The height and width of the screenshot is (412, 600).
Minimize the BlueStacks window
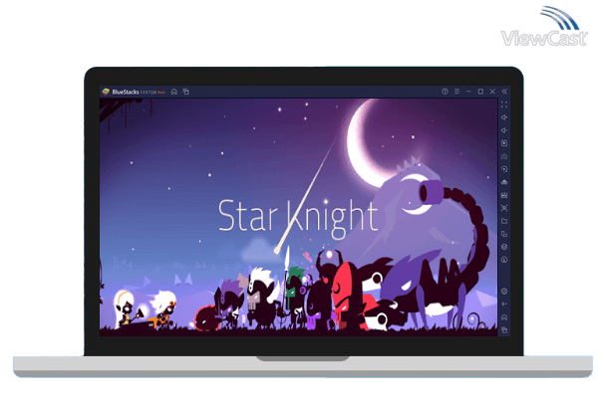pyautogui.click(x=468, y=92)
